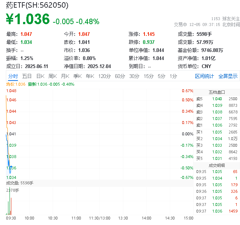Select the 卖1 order row at 1.036
This screenshot has width=240, height=225.
coord(217,125)
